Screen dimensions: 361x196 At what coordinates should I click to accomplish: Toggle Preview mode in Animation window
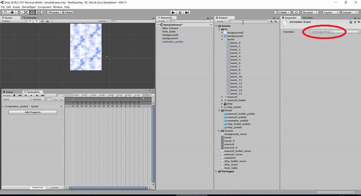point(7,95)
